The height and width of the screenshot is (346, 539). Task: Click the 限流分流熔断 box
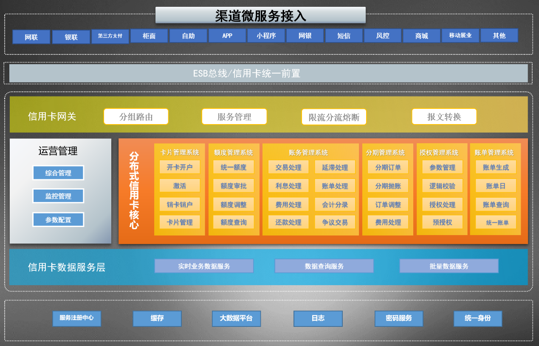(334, 117)
